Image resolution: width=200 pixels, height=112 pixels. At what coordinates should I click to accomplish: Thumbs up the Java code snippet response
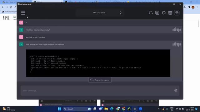coord(174,44)
